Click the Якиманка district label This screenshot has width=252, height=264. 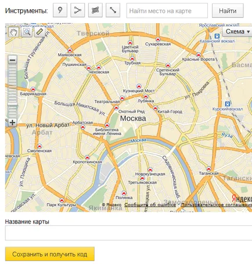[106, 208]
